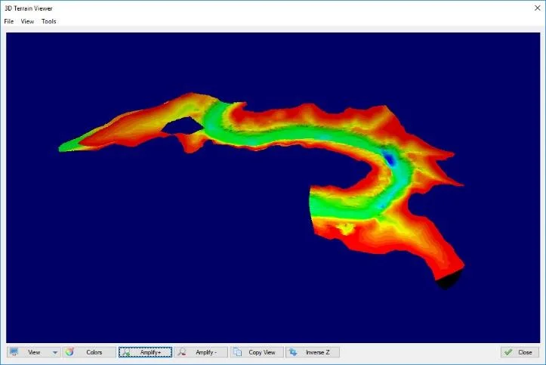Open the Colors settings button
The image size is (546, 365).
pos(89,352)
